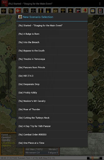Select scenario (Ru) Into the Breach

click(x=52, y=42)
